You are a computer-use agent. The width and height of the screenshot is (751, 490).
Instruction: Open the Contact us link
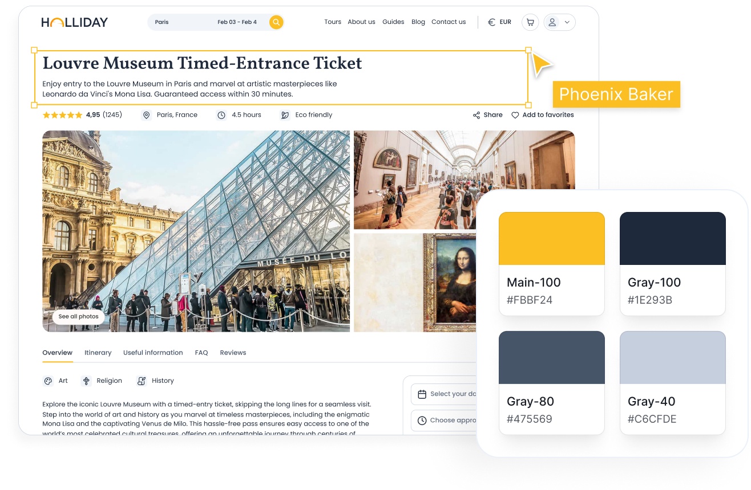(x=449, y=22)
